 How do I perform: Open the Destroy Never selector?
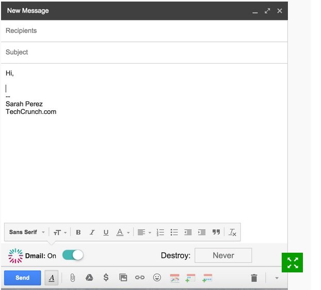click(223, 255)
